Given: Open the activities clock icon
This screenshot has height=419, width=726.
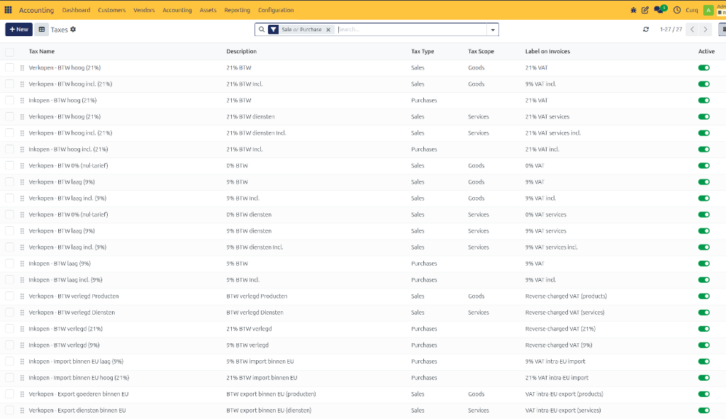Looking at the screenshot, I should (x=677, y=10).
